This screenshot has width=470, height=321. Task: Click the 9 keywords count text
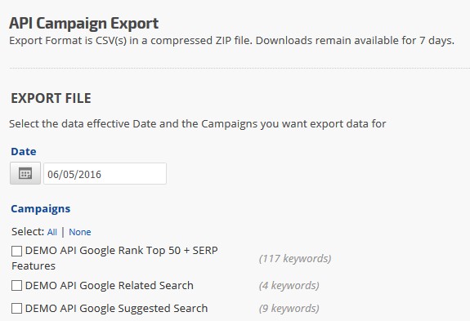(x=289, y=309)
